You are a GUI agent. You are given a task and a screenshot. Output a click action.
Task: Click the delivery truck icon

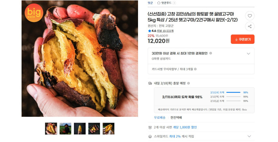[150, 83]
